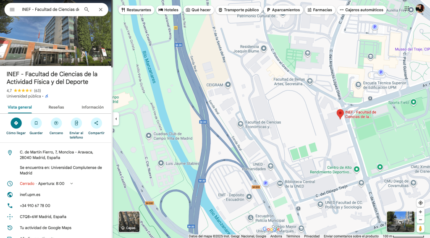Open Residencia Joaquín Blume marker
The image size is (430, 238).
[x=264, y=49]
